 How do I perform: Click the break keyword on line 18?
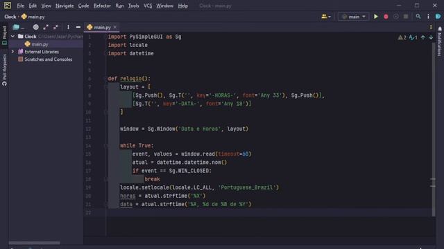click(x=153, y=179)
